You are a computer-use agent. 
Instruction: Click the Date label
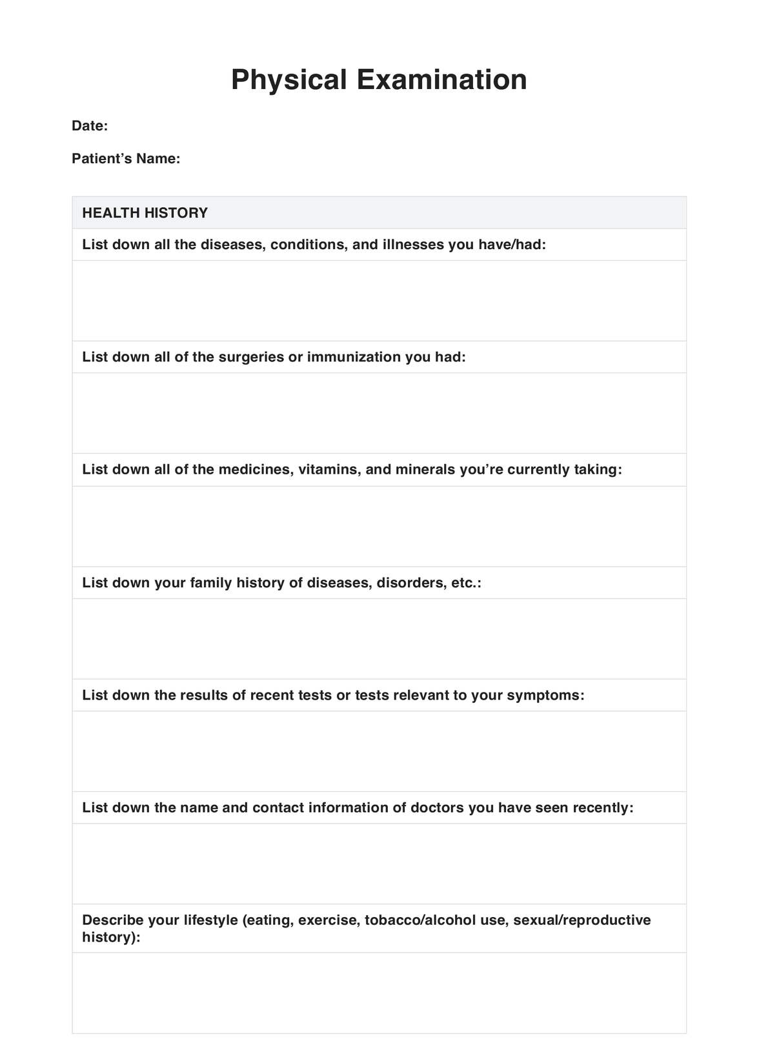point(89,126)
